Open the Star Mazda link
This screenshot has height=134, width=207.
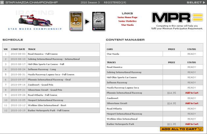coord(127,25)
